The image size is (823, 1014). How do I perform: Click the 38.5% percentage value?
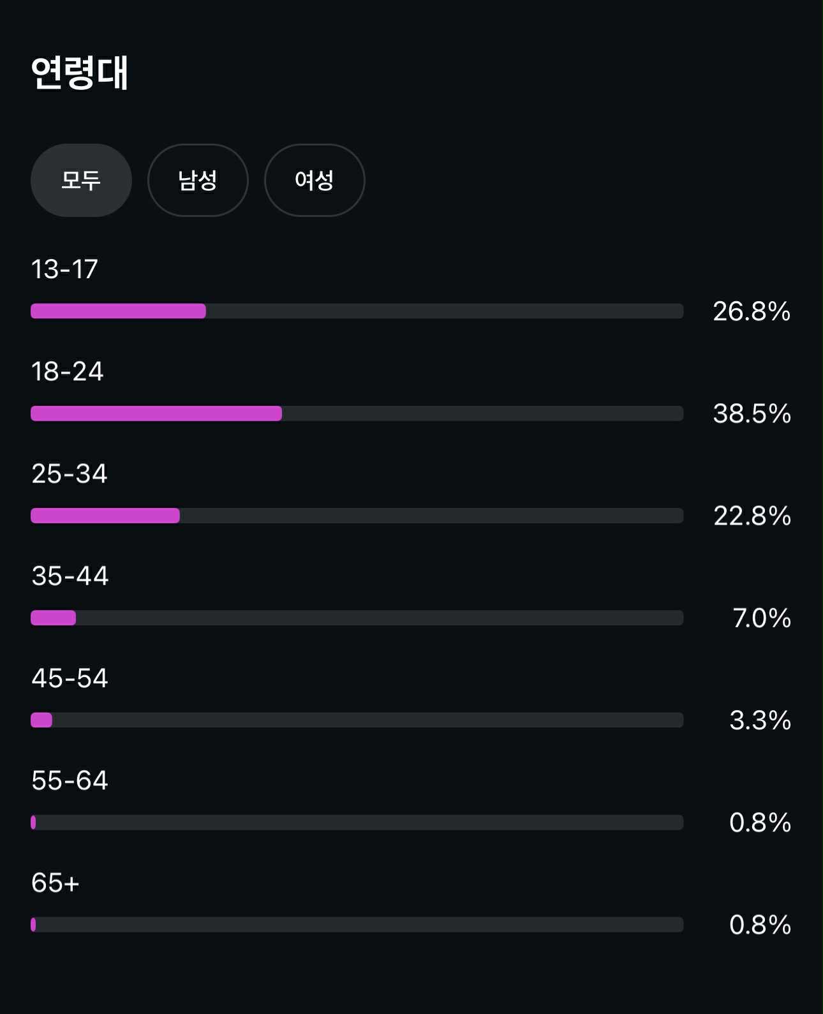[x=752, y=414]
